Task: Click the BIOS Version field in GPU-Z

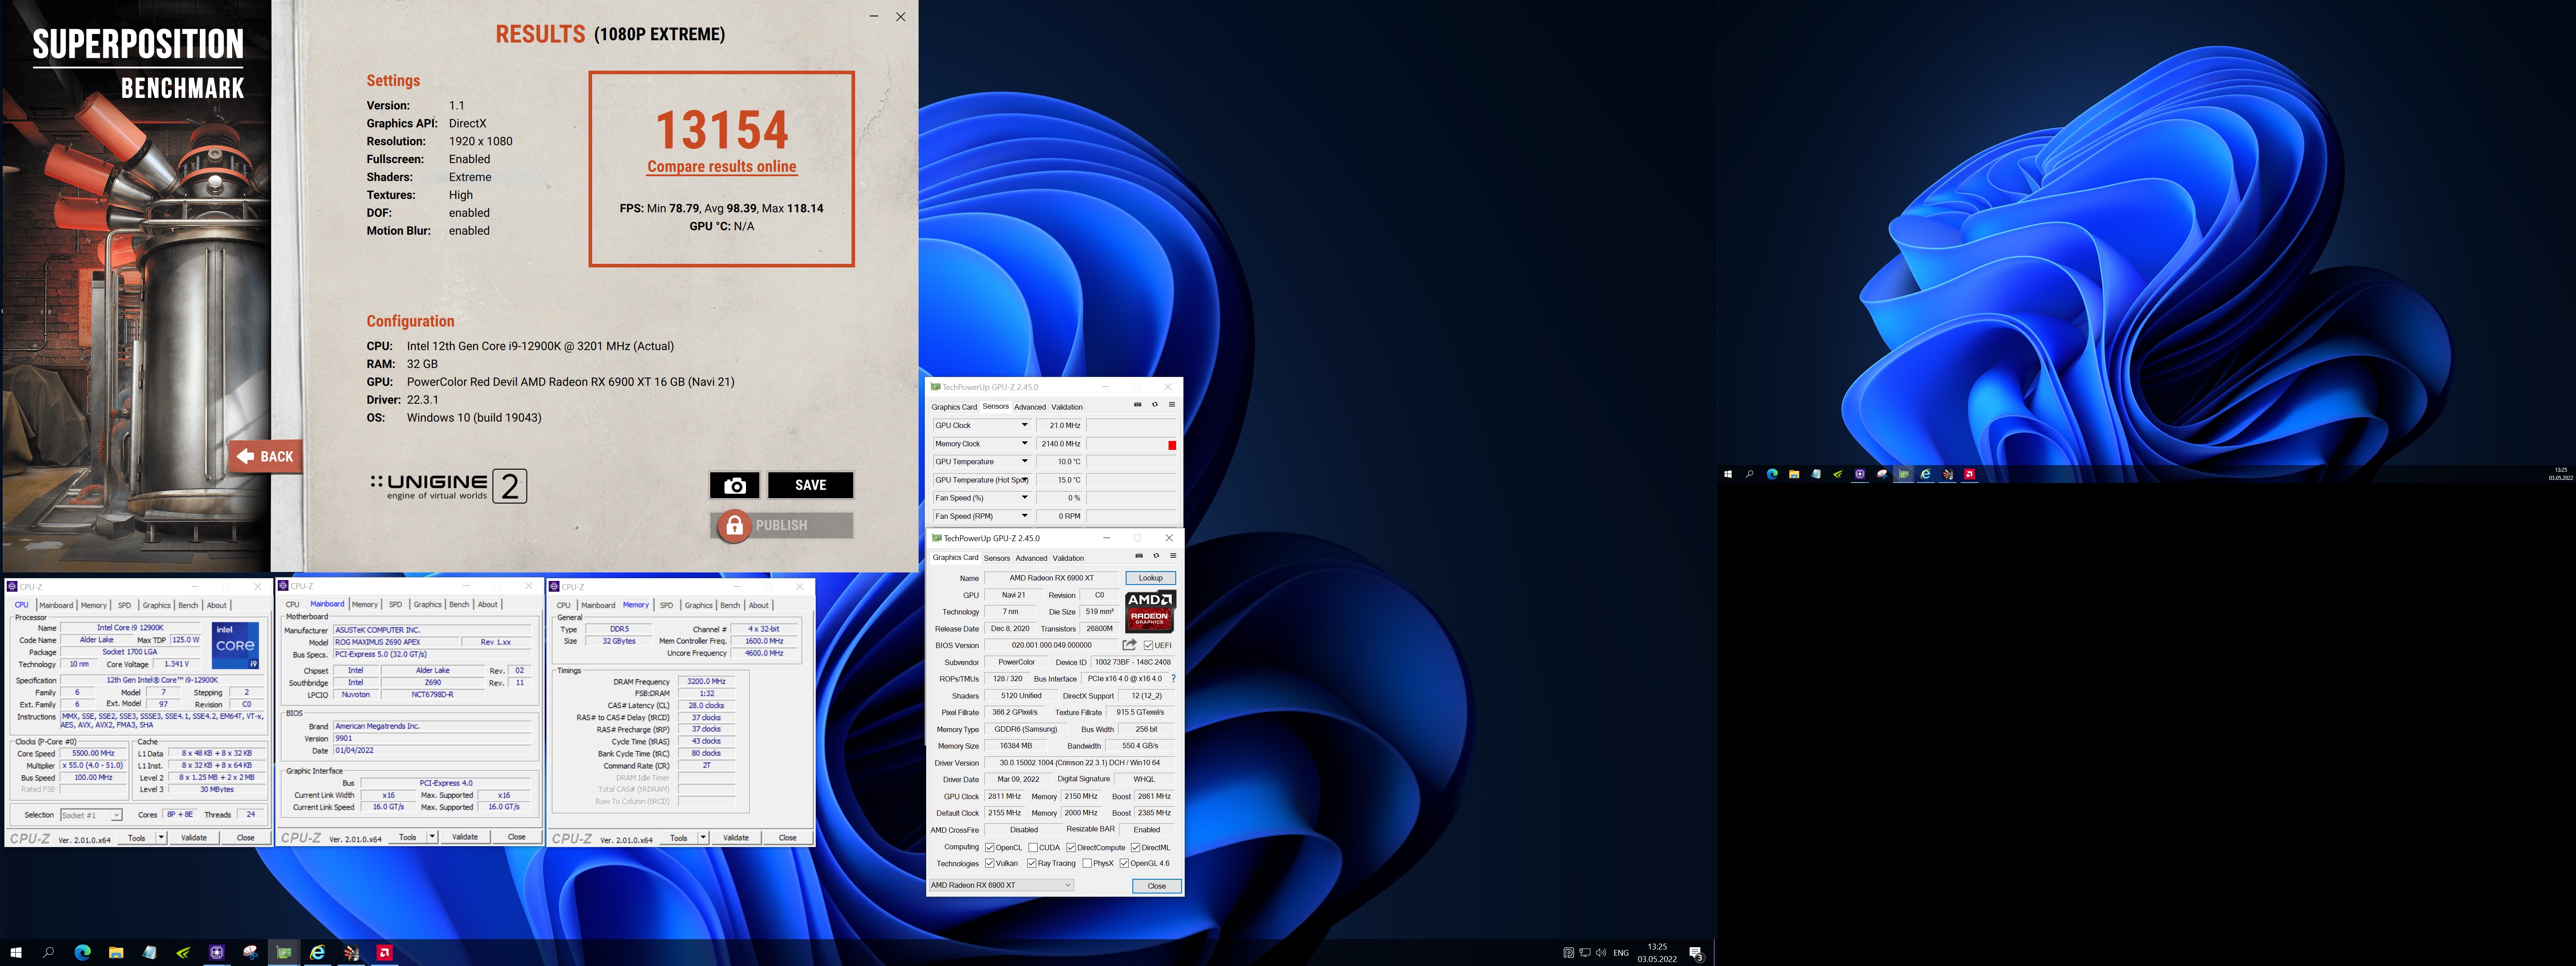Action: (x=1051, y=645)
